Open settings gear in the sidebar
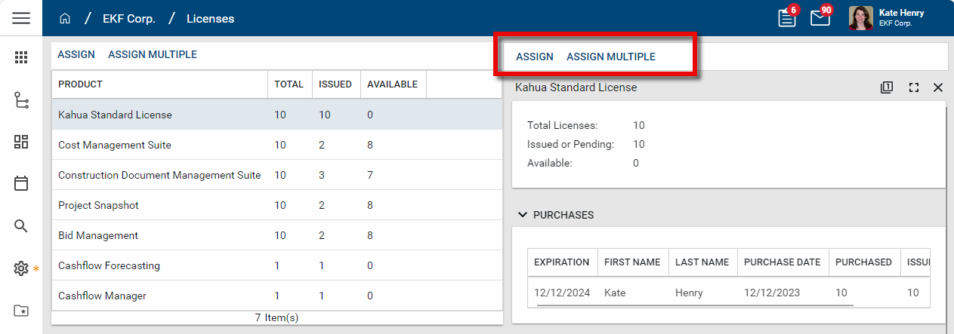The height and width of the screenshot is (334, 954). (21, 268)
